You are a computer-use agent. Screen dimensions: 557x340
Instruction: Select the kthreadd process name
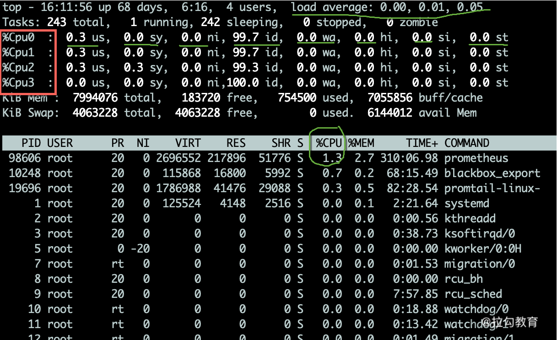click(470, 219)
